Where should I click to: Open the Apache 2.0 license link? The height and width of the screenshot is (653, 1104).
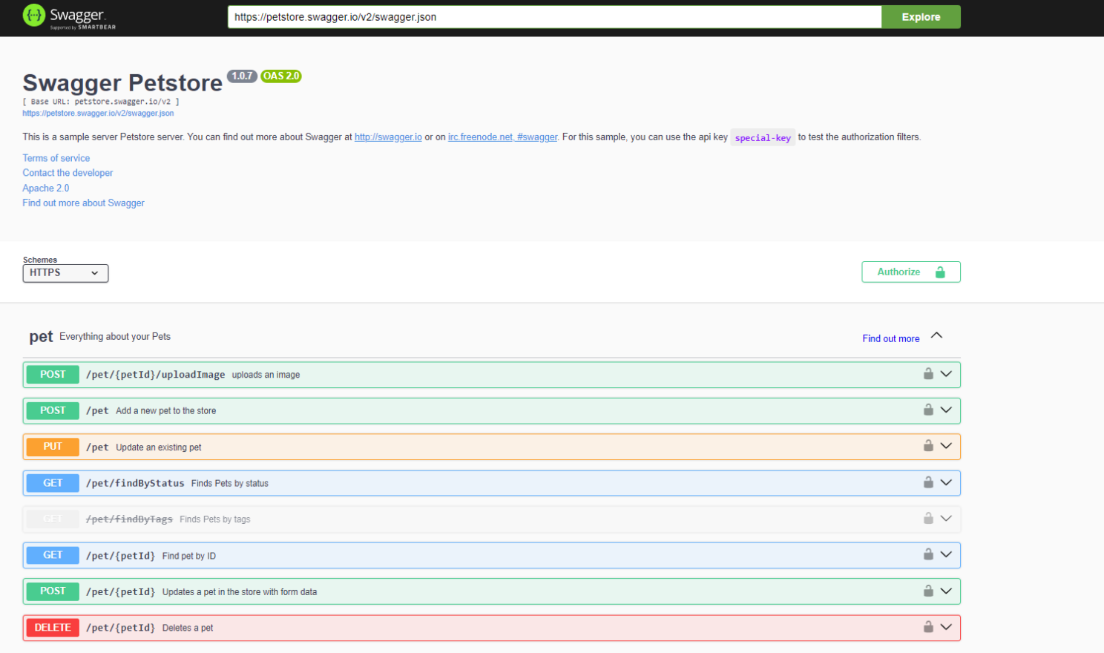pos(45,188)
